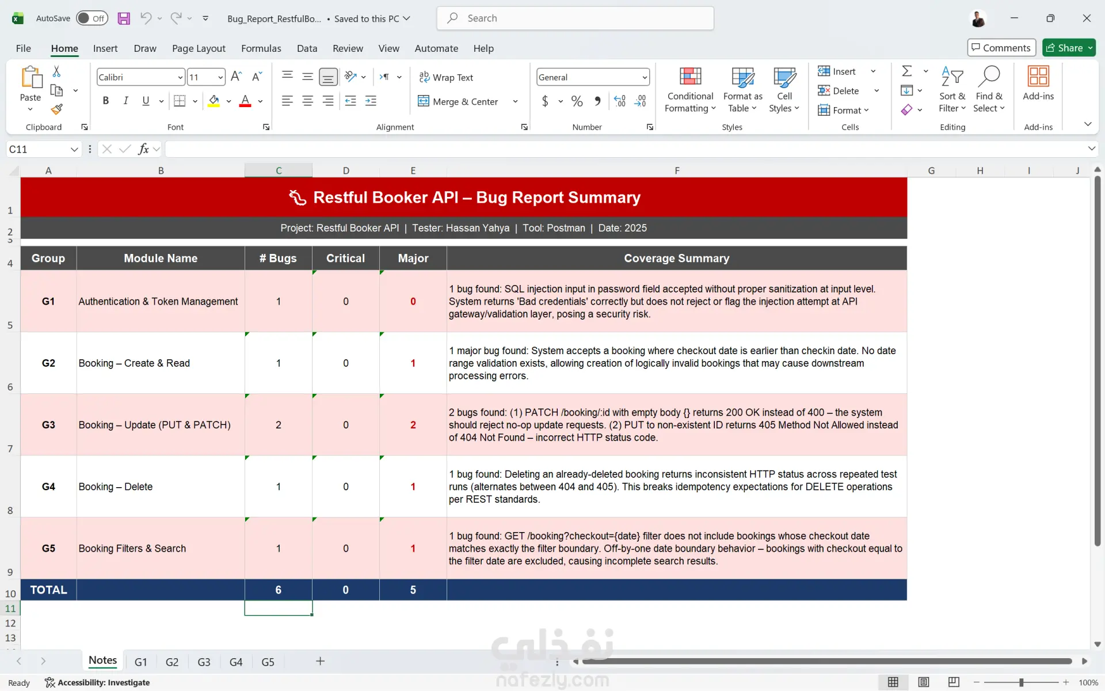Click the Increase Font Size icon

coord(236,77)
